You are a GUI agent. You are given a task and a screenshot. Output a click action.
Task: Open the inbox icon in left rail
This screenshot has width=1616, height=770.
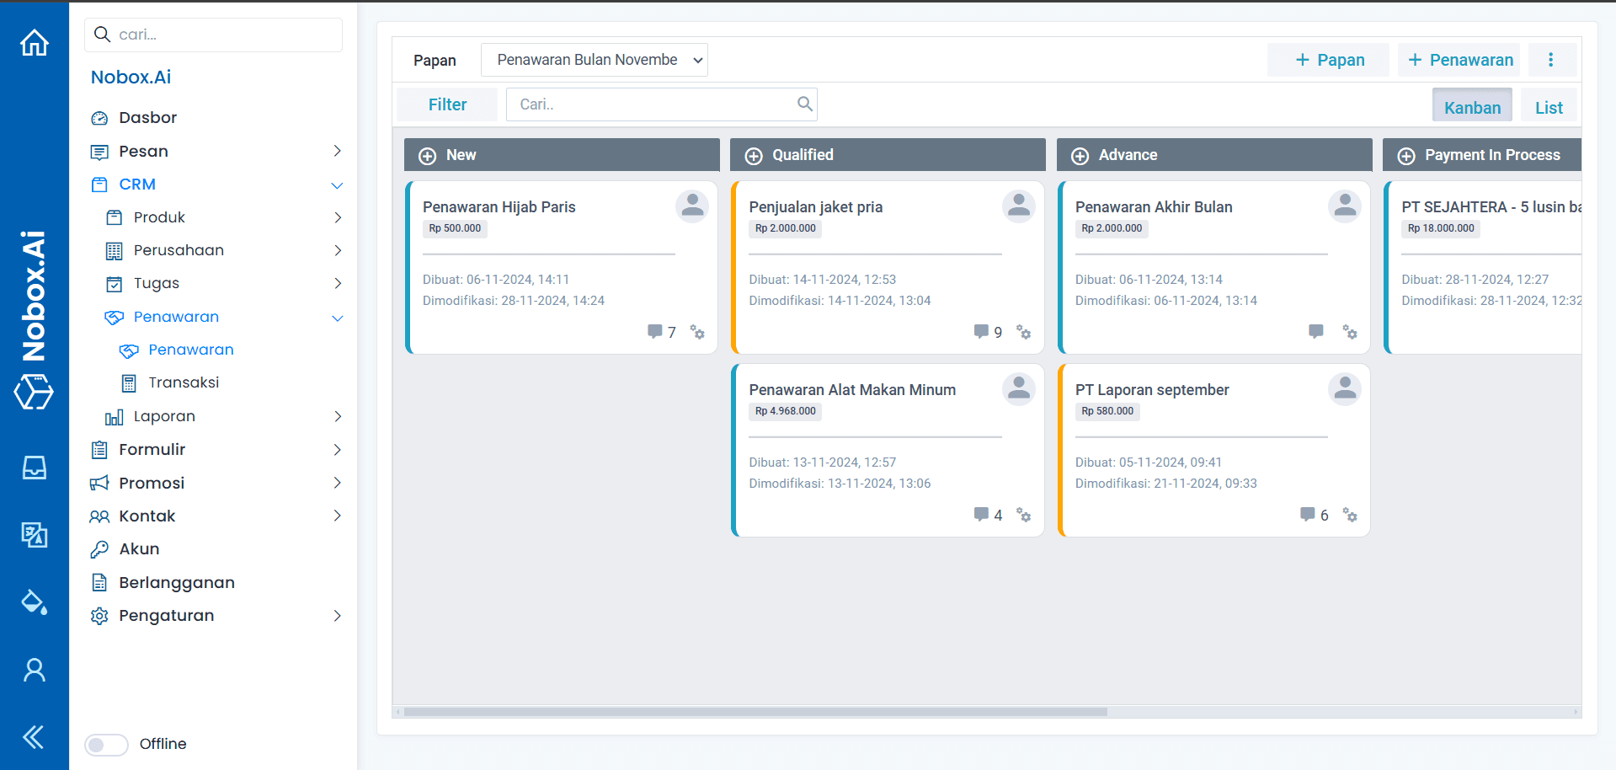35,468
